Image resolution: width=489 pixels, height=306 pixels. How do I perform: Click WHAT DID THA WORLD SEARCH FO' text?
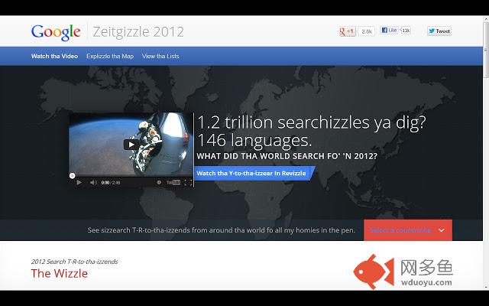click(x=287, y=156)
